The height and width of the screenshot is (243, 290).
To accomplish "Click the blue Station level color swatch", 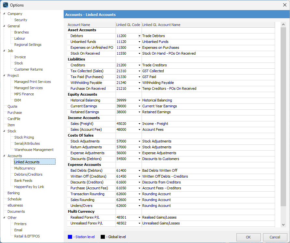I will pos(70,237).
